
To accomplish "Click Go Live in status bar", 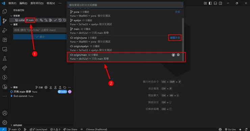I will coord(230,129).
